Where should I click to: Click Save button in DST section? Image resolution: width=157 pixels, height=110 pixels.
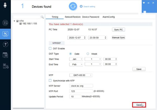[139, 69]
